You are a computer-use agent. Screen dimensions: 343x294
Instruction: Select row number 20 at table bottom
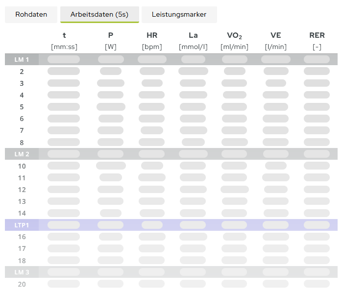click(22, 284)
